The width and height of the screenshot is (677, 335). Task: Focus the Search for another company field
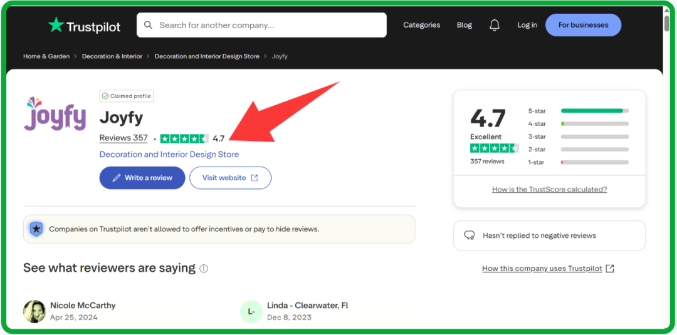coord(261,25)
